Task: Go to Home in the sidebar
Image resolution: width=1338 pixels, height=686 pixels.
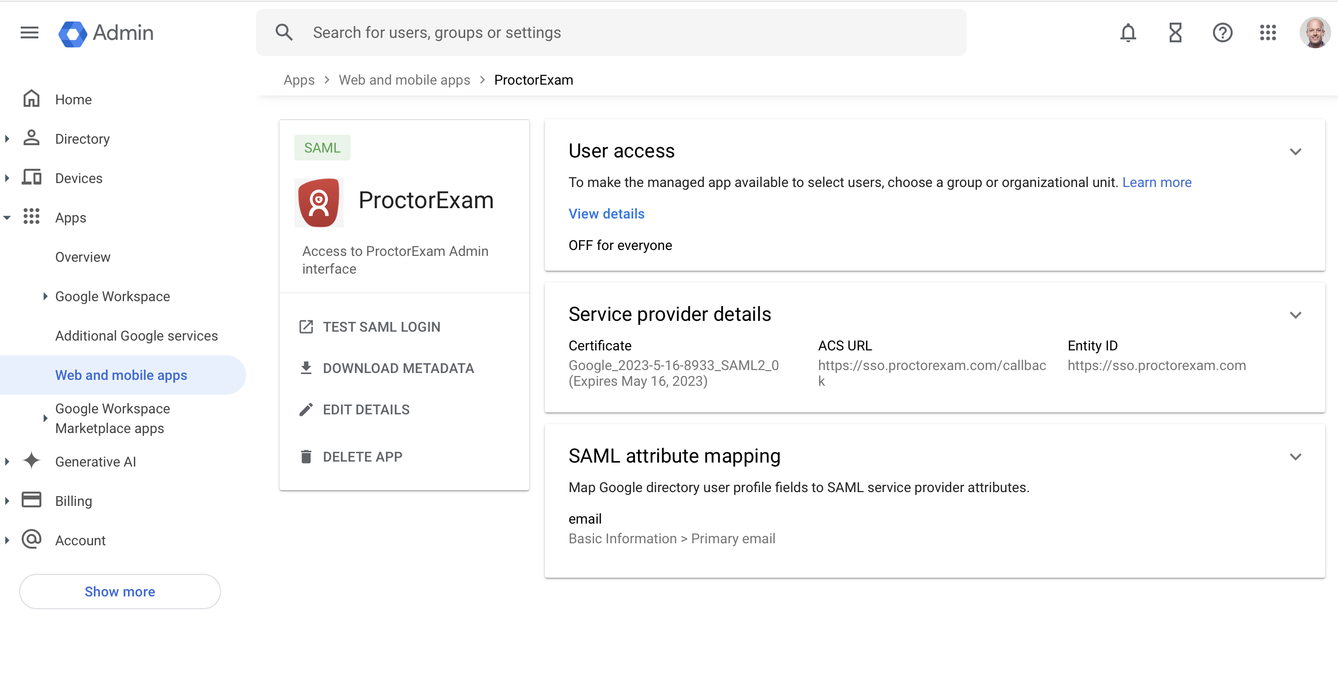Action: (x=73, y=99)
